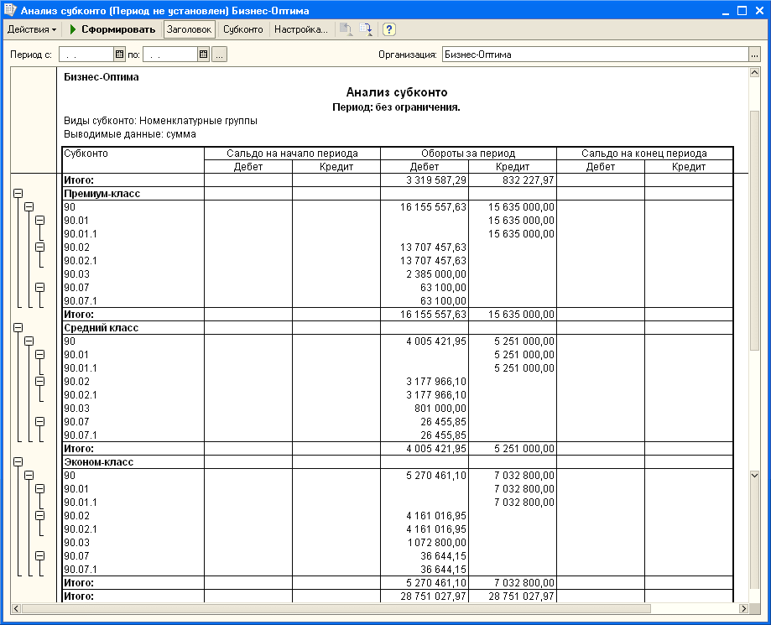Click the Субконто column header
771x625 pixels.
pyautogui.click(x=133, y=159)
